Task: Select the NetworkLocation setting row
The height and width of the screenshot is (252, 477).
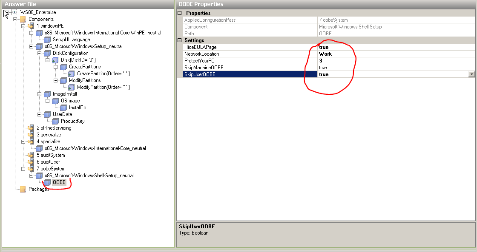Action: pos(329,54)
